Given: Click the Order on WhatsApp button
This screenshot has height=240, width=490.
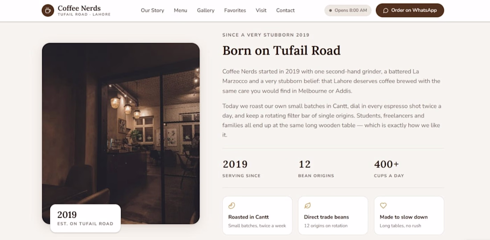Looking at the screenshot, I should [x=410, y=10].
